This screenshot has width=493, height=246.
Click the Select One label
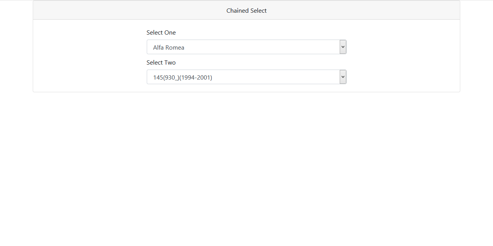(x=161, y=32)
